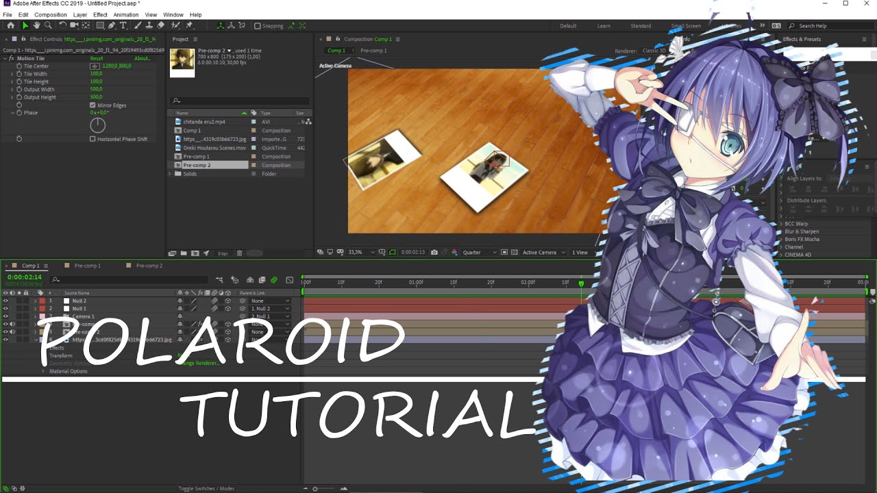
Task: Click Toggle Switches / Modes button
Action: click(x=206, y=488)
